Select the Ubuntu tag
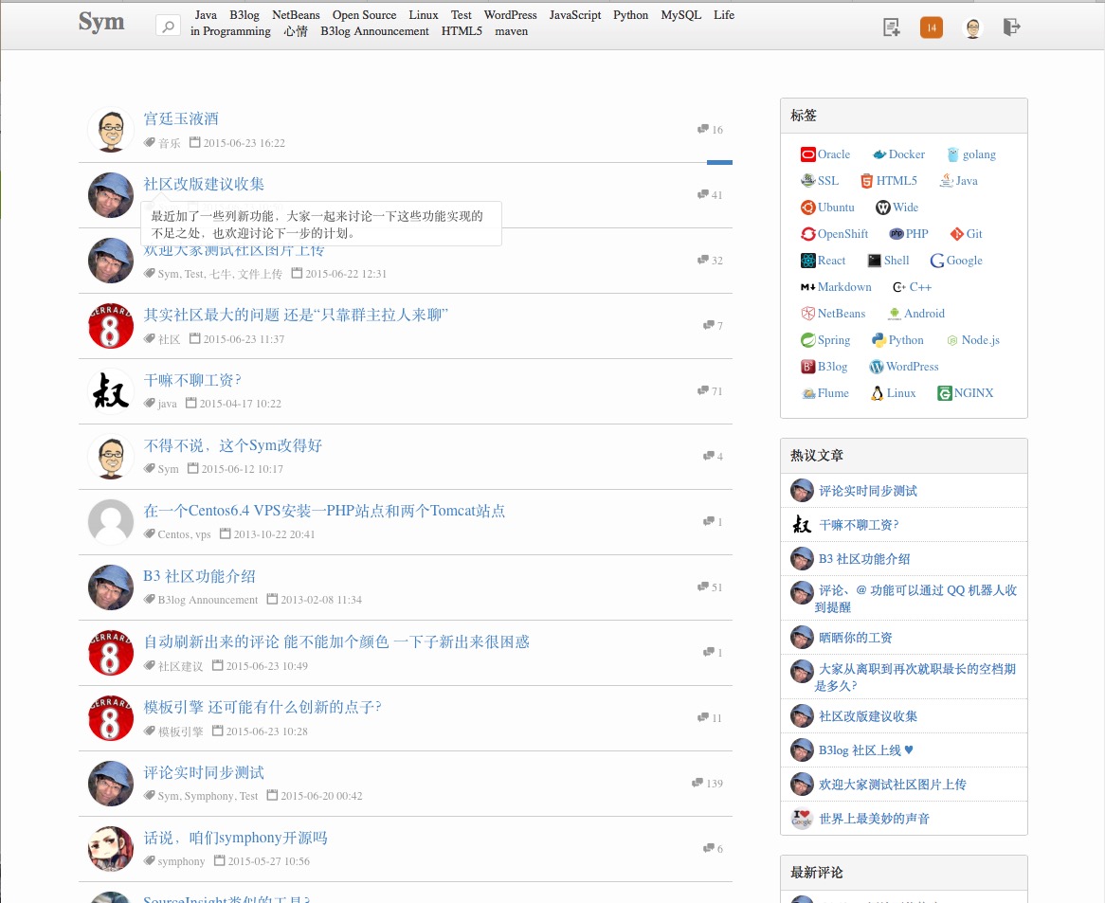Image resolution: width=1105 pixels, height=903 pixels. pos(827,208)
